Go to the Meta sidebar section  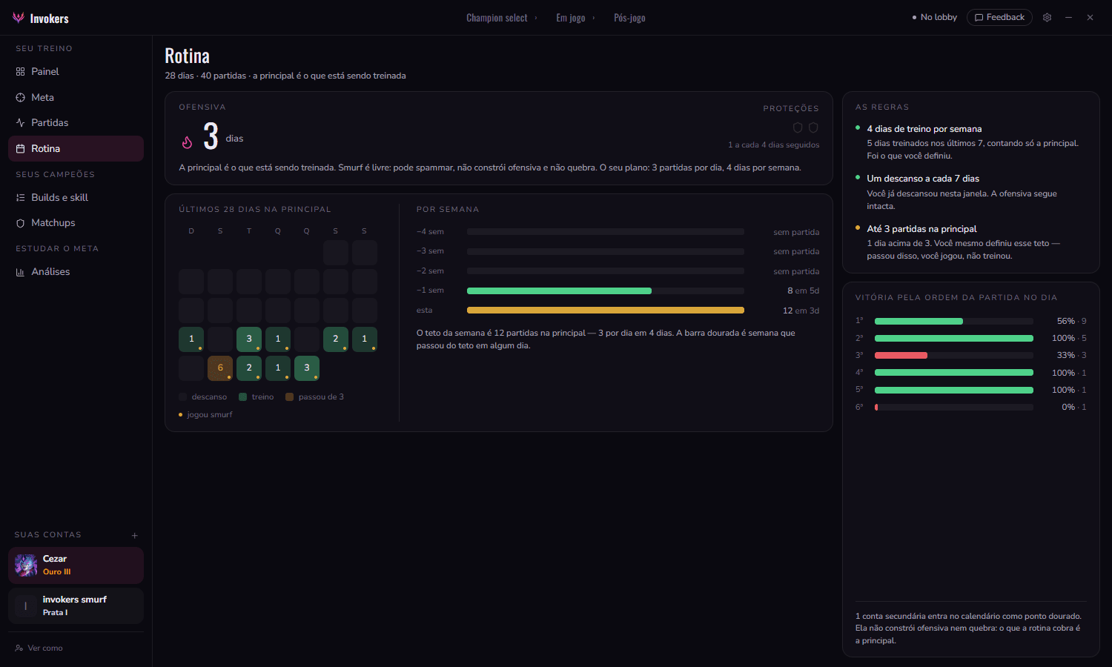tap(76, 97)
